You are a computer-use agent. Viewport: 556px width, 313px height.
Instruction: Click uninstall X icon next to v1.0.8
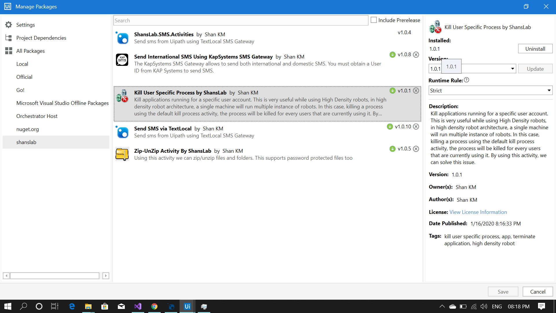[x=416, y=55]
